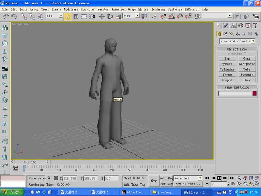Screen dimensions: 261x196
Task: Toggle the Percent Snap icon
Action: [180, 17]
